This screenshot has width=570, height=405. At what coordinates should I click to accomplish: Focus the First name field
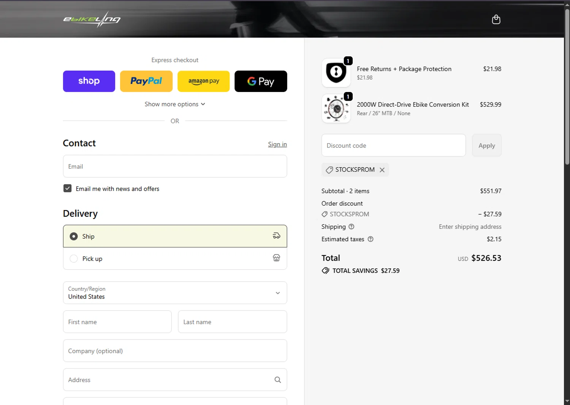(117, 322)
